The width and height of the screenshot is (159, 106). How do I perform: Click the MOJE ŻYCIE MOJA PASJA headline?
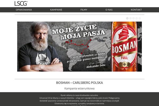78,32
